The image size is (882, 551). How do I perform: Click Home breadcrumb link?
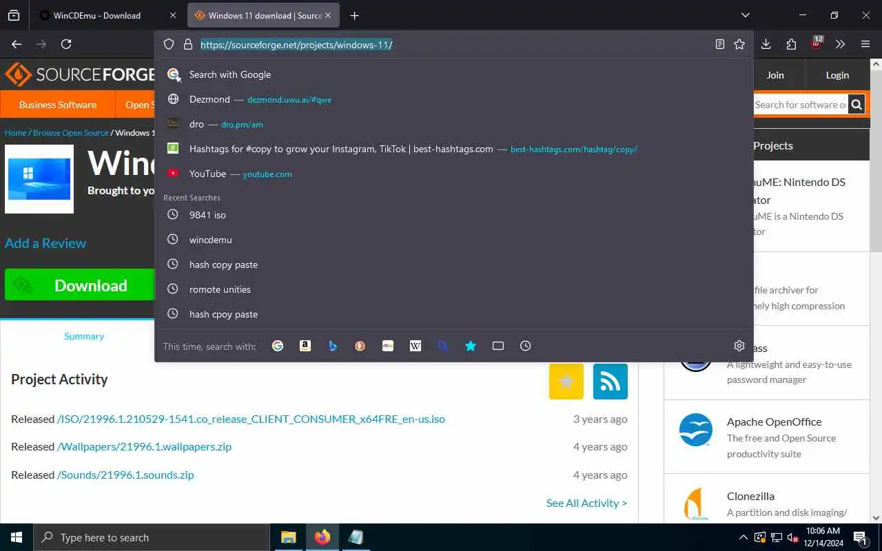15,133
